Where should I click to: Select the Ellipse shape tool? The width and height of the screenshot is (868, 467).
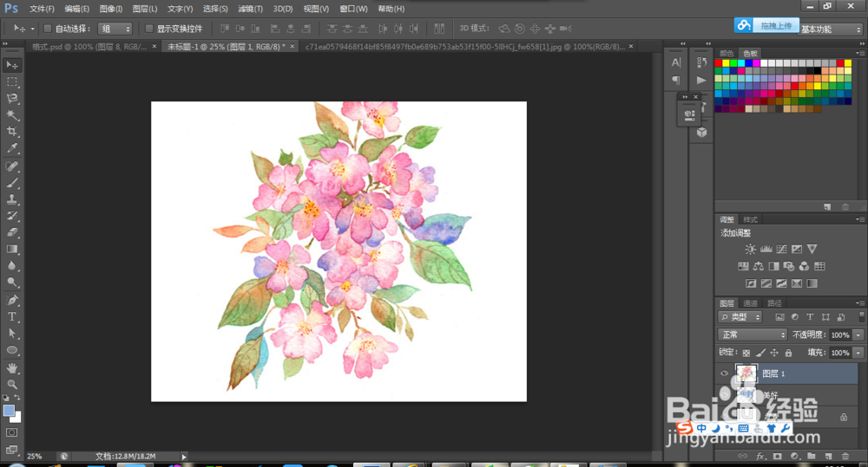point(11,350)
